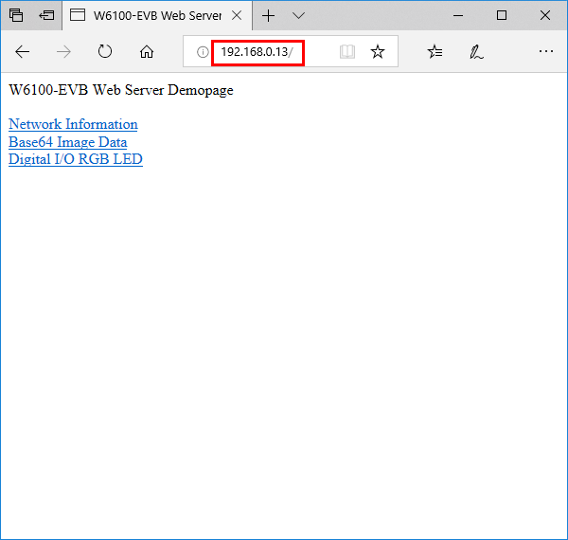The width and height of the screenshot is (568, 540).
Task: Go back to the previous page
Action: point(23,52)
